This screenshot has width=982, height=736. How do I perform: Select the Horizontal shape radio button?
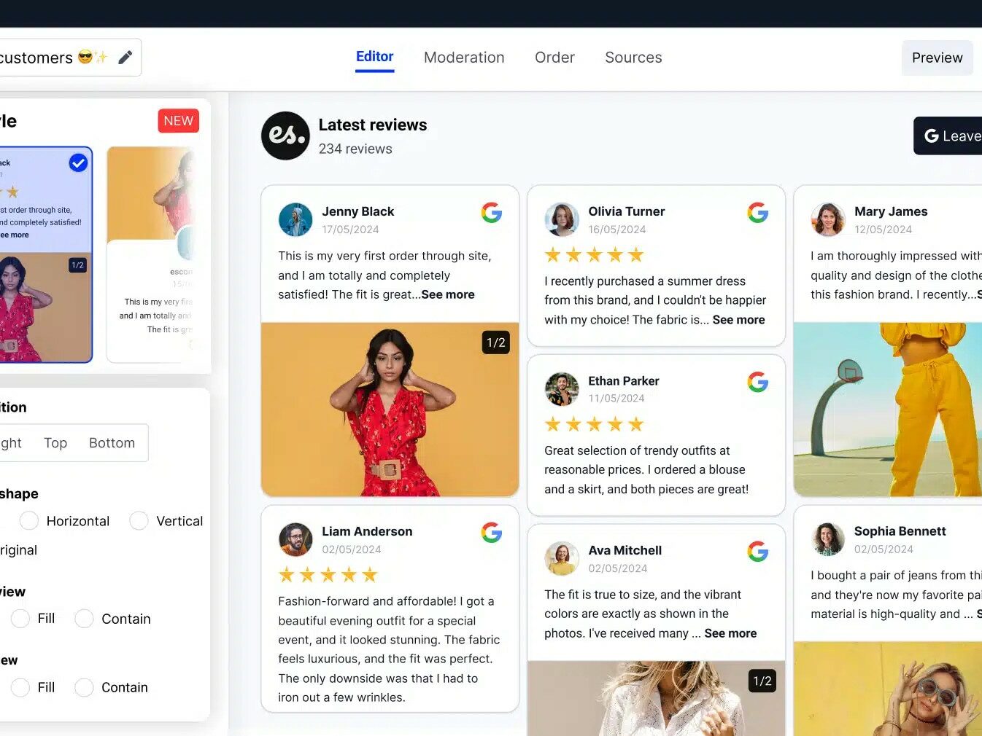click(29, 521)
